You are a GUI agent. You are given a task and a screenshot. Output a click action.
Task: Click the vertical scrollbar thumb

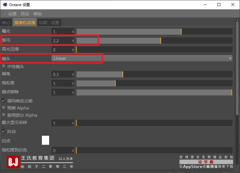click(237, 68)
